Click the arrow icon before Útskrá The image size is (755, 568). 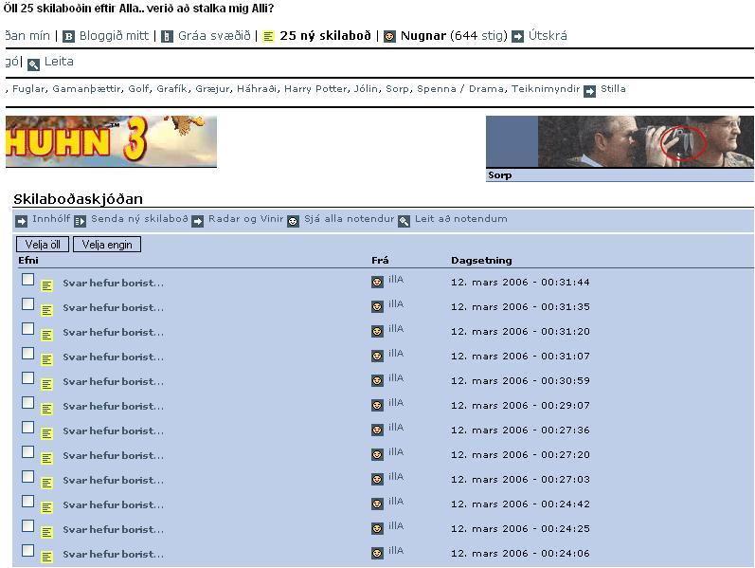coord(517,37)
